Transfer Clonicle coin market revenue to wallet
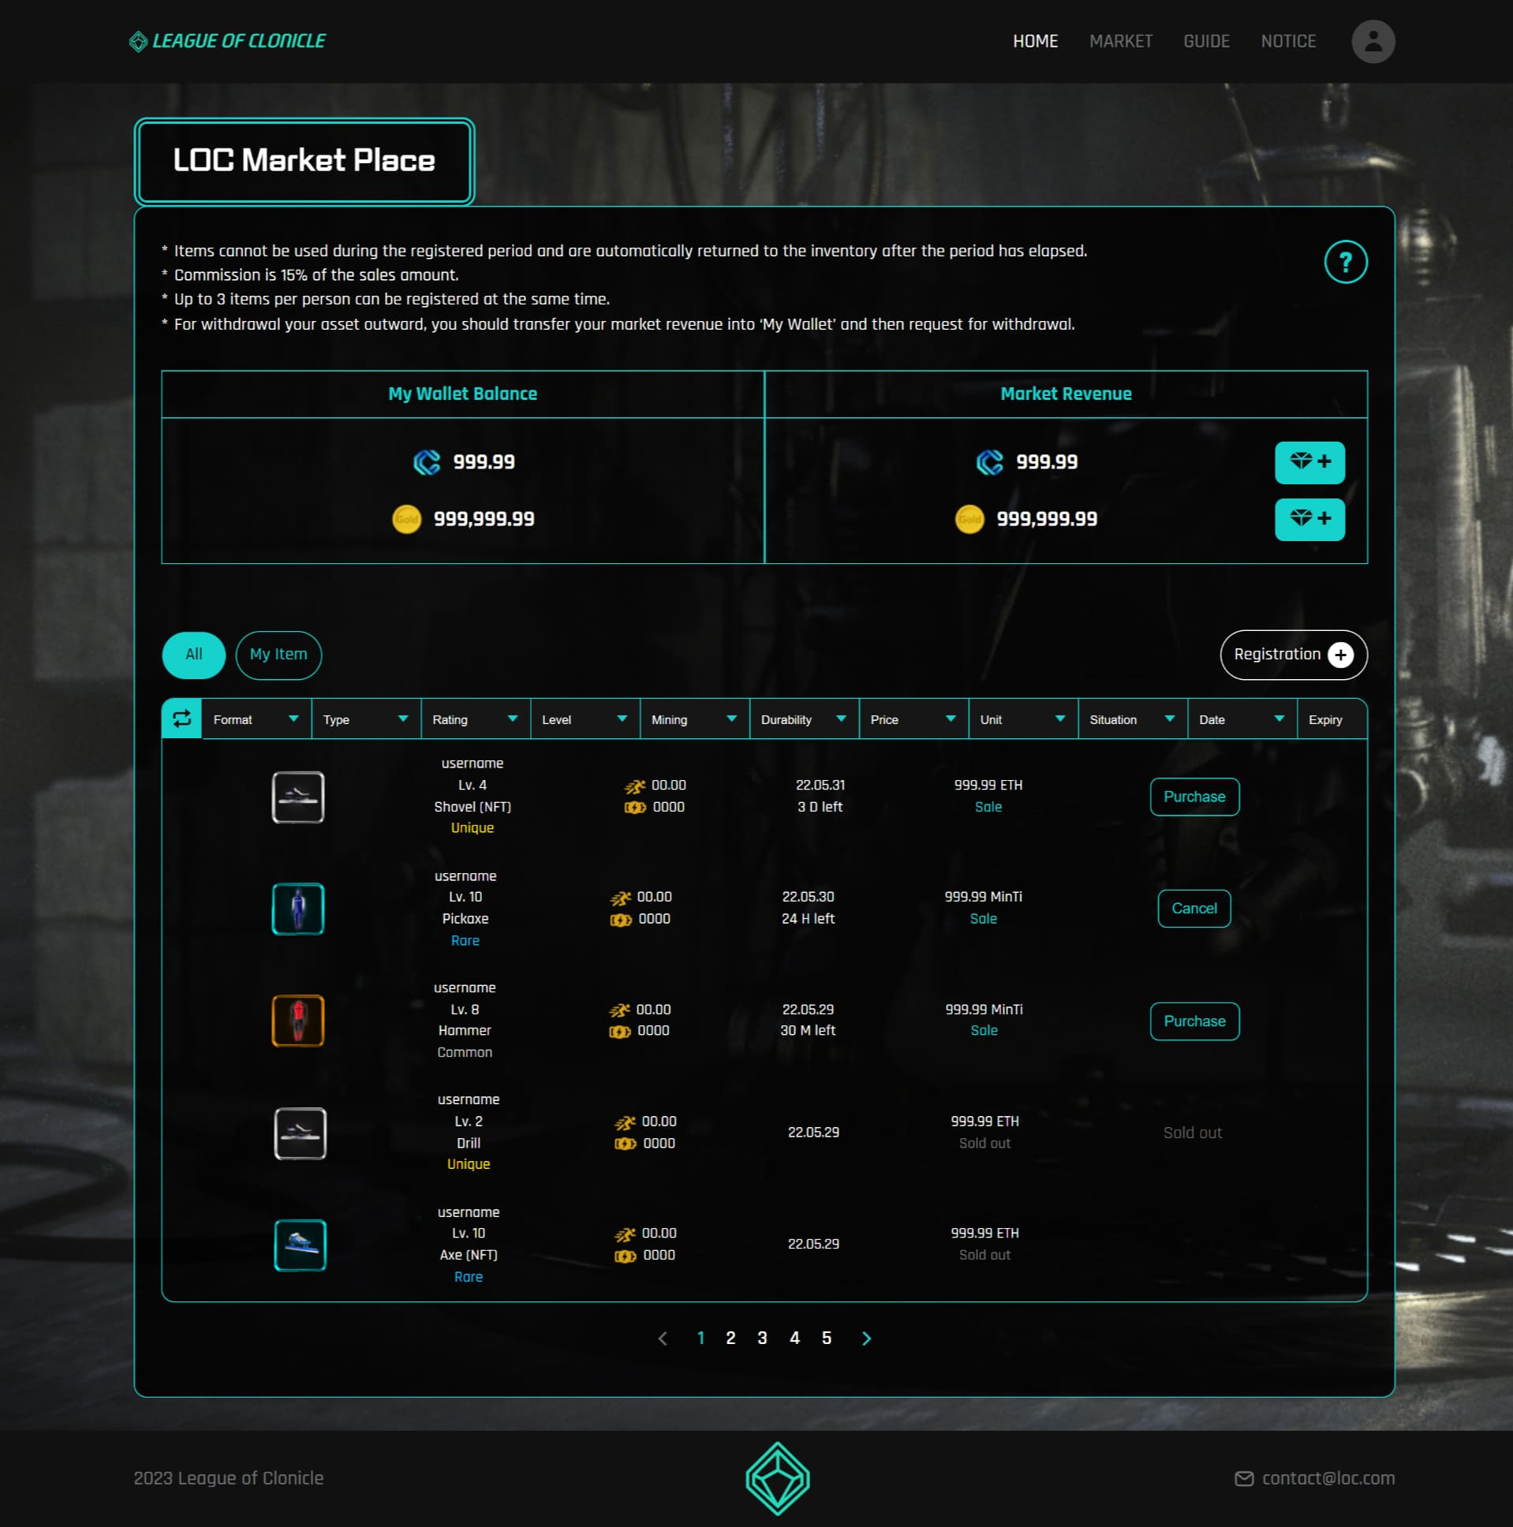Image resolution: width=1513 pixels, height=1527 pixels. tap(1309, 462)
